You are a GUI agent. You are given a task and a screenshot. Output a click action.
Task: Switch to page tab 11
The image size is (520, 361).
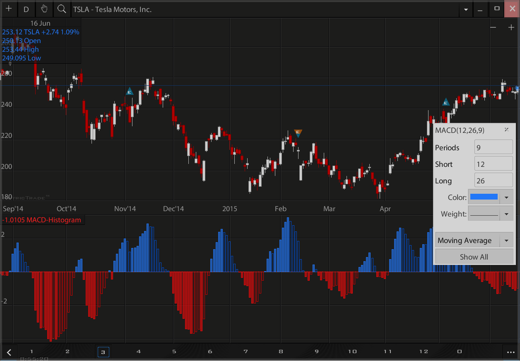(388, 351)
